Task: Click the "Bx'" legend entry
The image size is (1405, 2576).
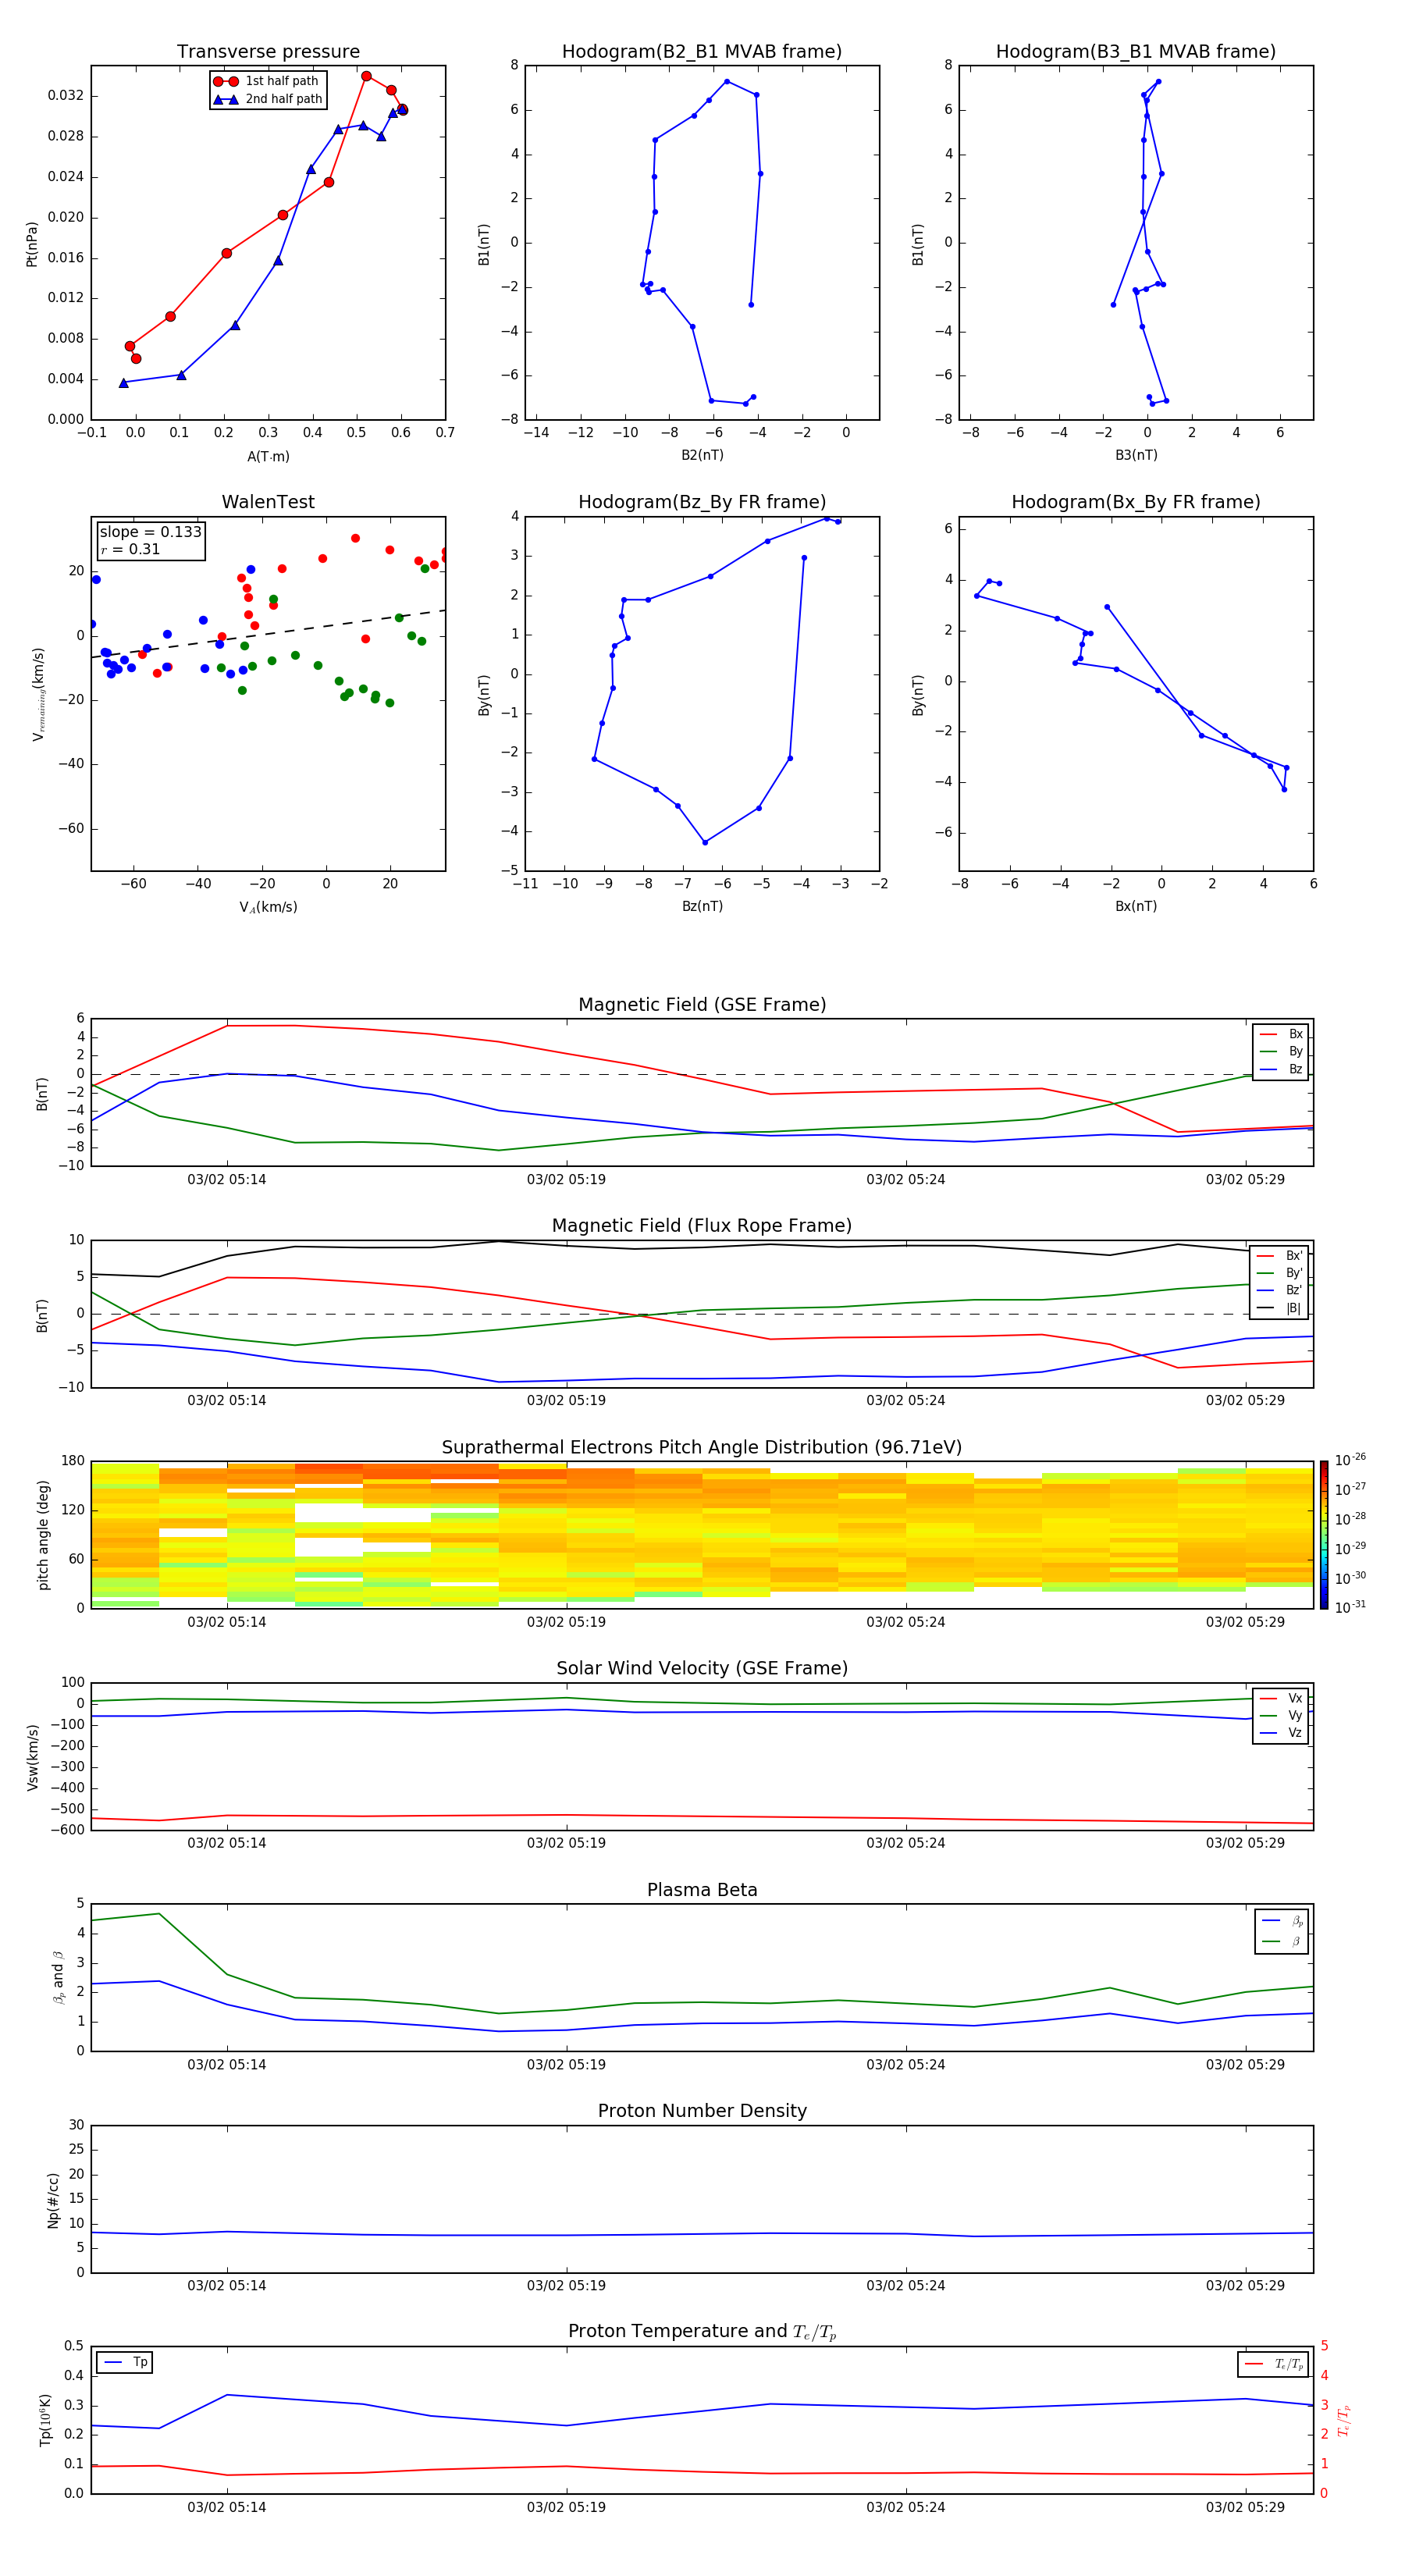Action: point(1279,1256)
